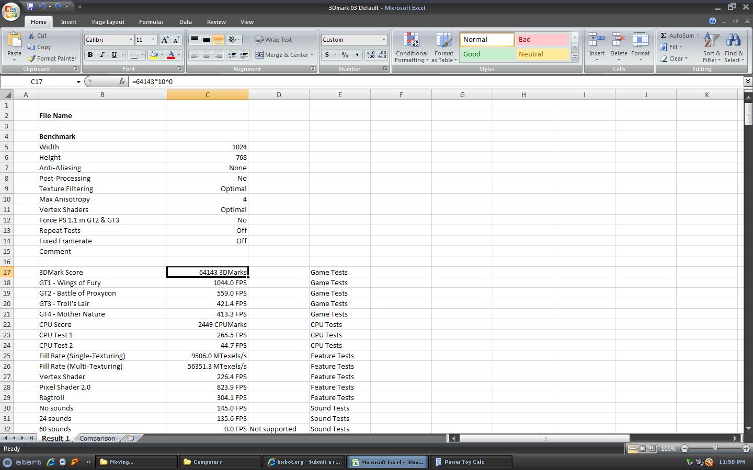The image size is (753, 470).
Task: Activate Format Painter
Action: point(52,58)
